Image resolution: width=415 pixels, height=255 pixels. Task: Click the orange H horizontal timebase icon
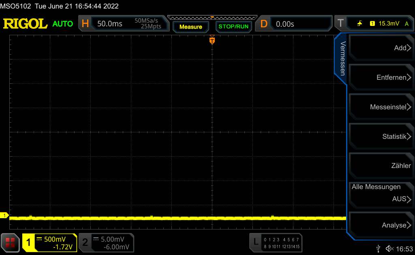point(85,24)
